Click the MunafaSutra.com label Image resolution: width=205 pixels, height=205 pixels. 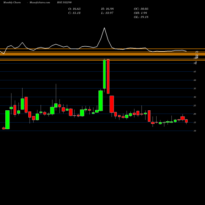(40, 2)
